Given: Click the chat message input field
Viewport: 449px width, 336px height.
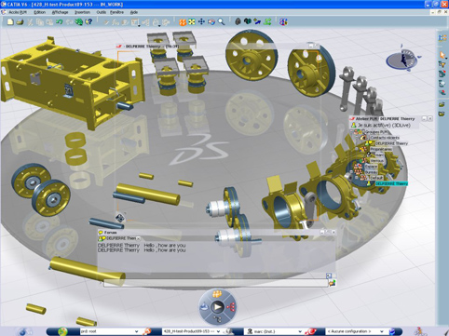Looking at the screenshot, I should (x=215, y=283).
